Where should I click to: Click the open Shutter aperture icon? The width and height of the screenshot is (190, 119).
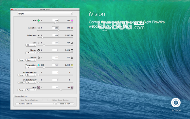72,50
